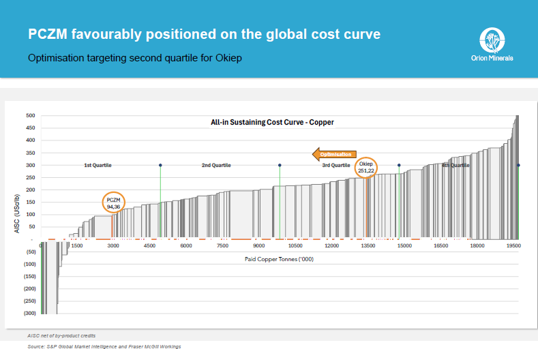Click the (50) negative axis value
This screenshot has width=538, height=349.
coord(31,252)
